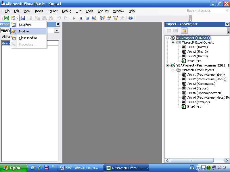230x172 pixels.
Task: Select Лист3 (Календарь) tree item
Action: (201, 84)
